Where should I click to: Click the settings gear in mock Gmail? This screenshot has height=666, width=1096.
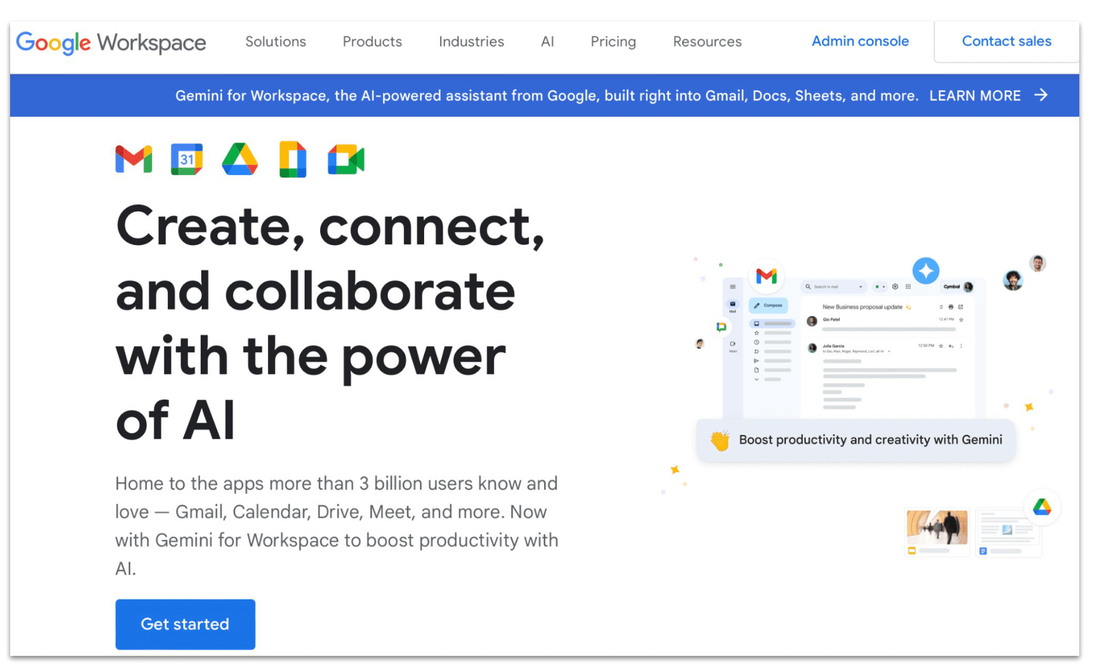895,287
